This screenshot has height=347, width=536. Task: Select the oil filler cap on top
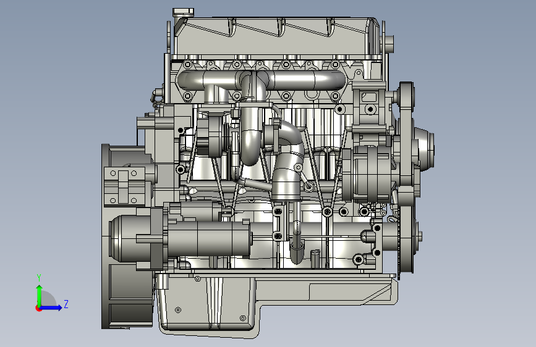183,12
